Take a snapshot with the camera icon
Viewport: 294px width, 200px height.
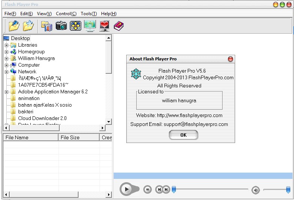coord(61,26)
